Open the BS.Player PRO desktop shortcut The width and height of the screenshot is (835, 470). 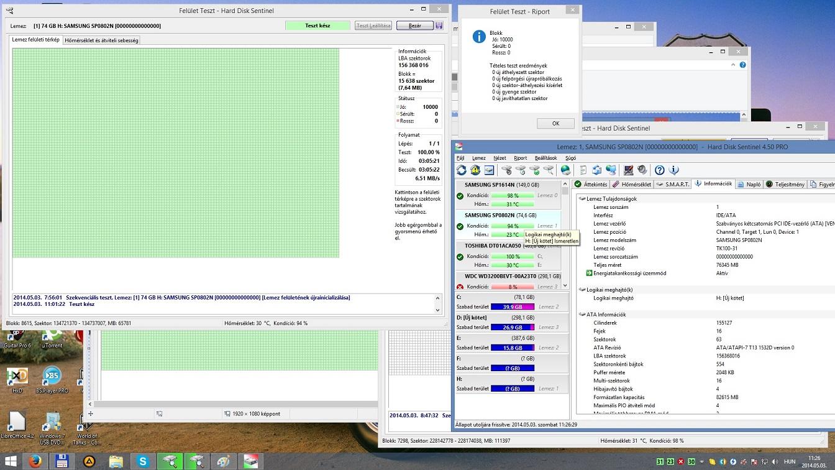click(x=52, y=379)
